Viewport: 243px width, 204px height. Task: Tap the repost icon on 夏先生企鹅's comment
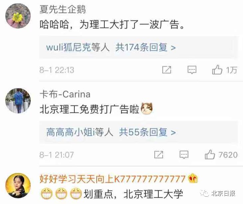click(x=167, y=70)
